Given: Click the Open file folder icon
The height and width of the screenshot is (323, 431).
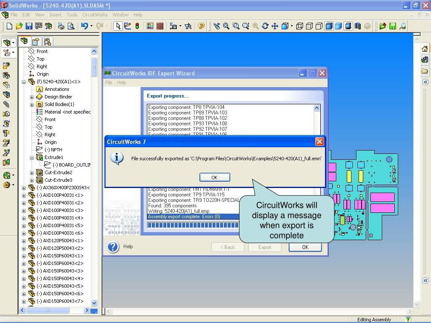Looking at the screenshot, I should pos(19,26).
